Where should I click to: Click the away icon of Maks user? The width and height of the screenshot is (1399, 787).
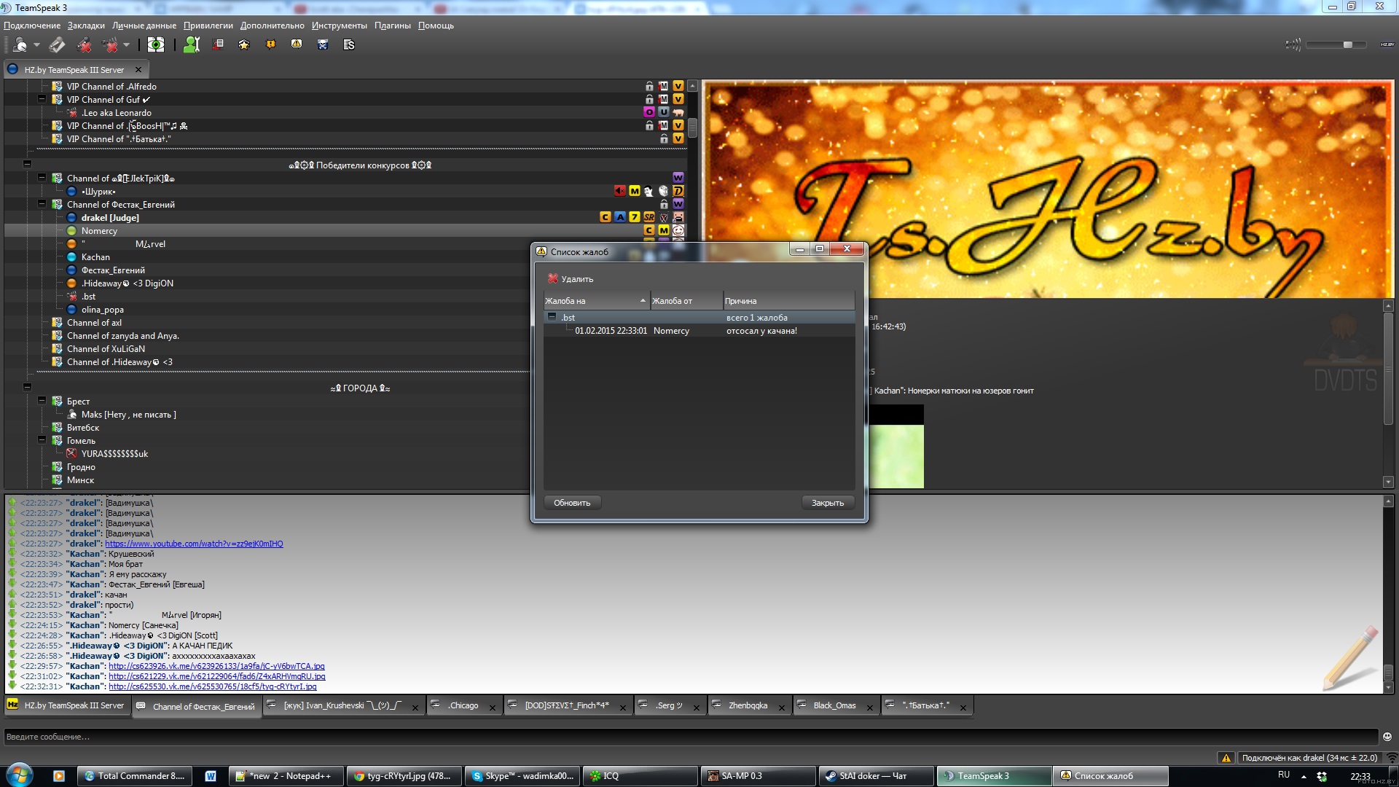[72, 415]
